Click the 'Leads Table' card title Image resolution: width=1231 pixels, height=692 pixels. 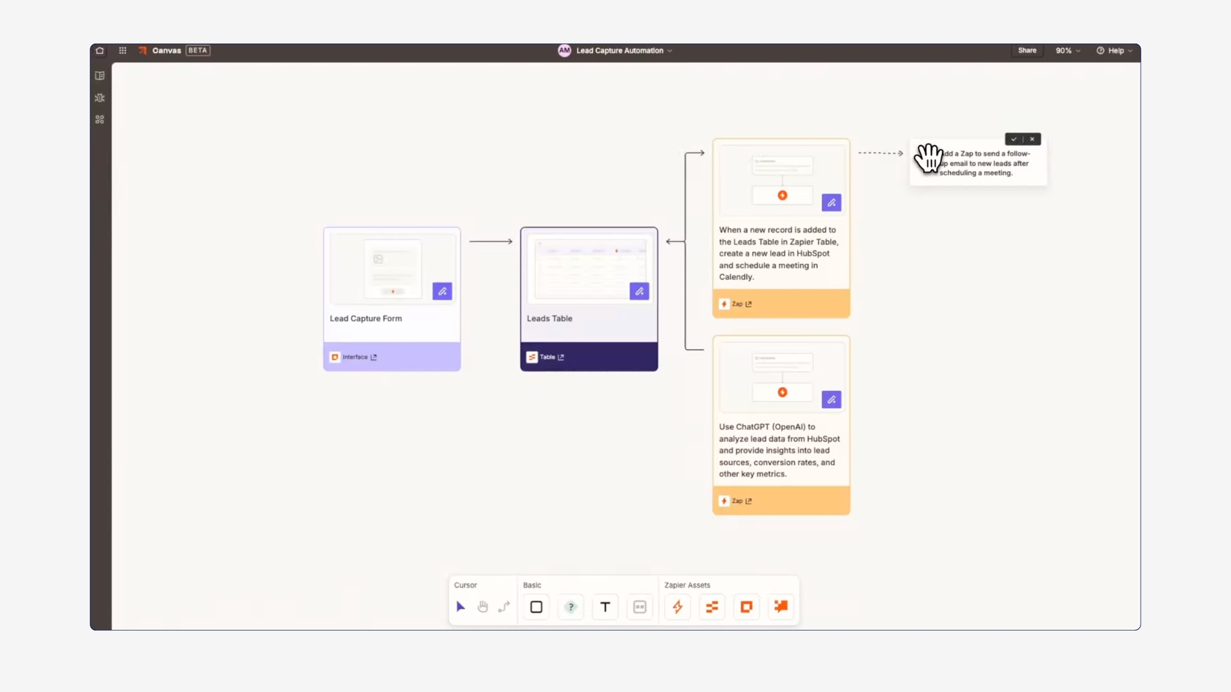(x=549, y=318)
